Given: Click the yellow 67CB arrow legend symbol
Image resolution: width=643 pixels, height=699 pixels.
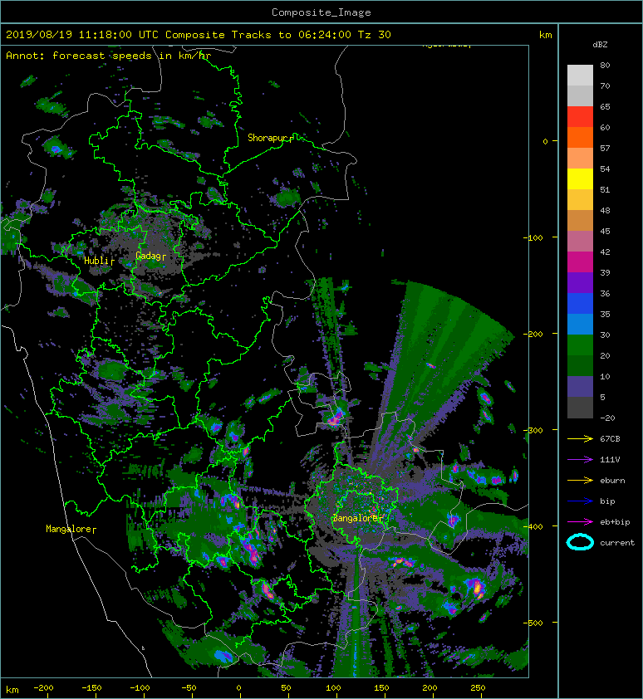Looking at the screenshot, I should (580, 438).
